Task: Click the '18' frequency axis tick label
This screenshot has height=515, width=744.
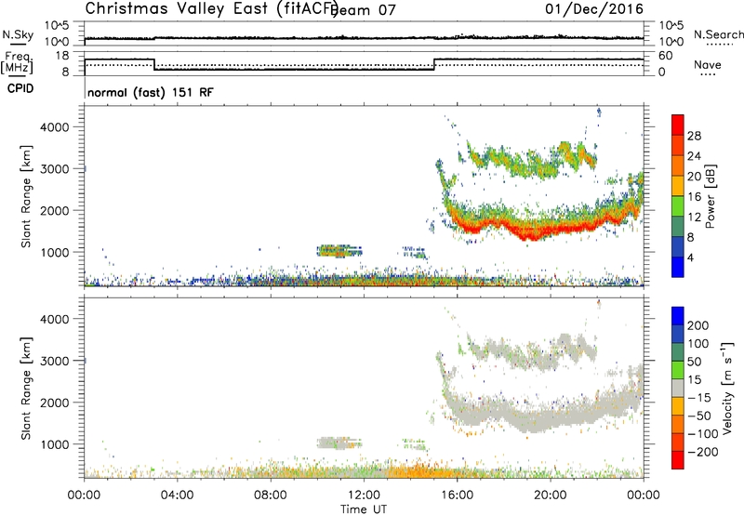Action: pos(62,56)
